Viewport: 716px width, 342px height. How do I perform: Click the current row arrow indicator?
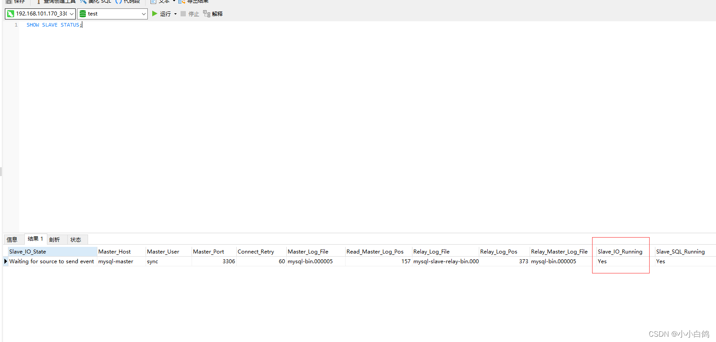click(6, 261)
